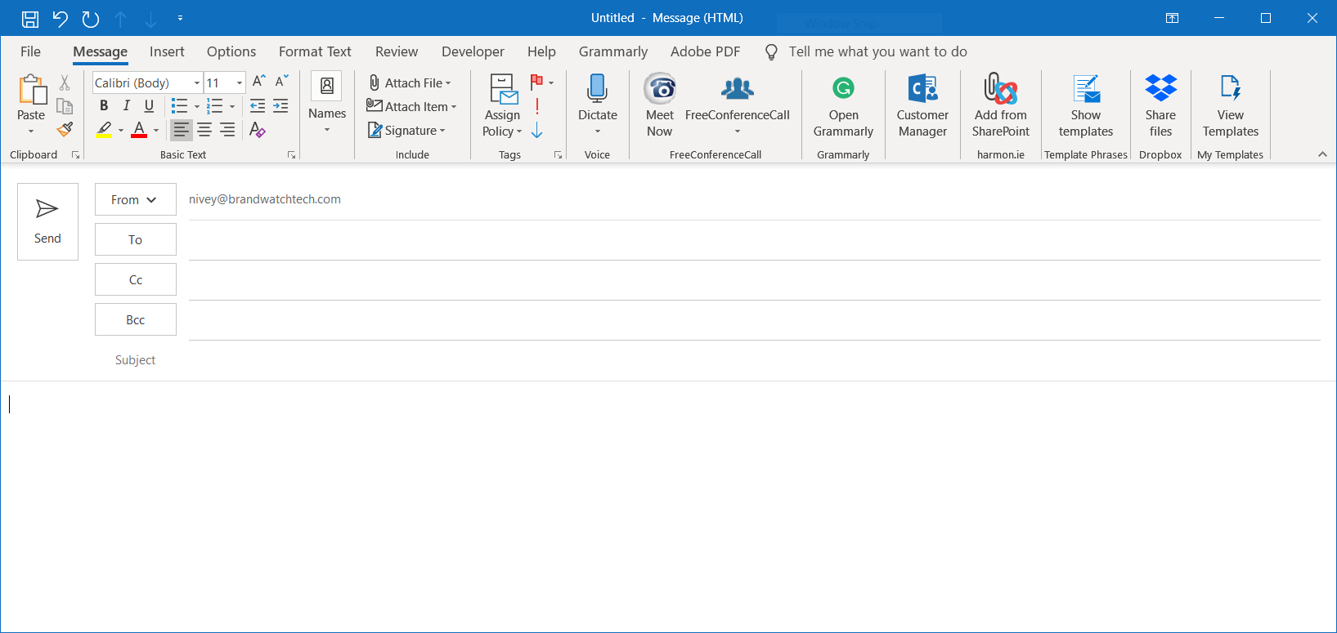Pick the text highlight color
The image size is (1337, 633).
pos(104,129)
